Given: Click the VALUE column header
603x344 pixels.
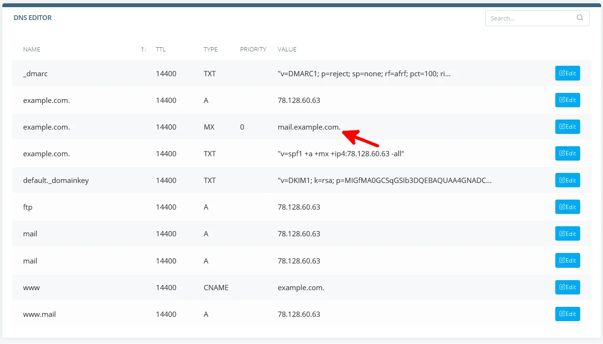Looking at the screenshot, I should 287,50.
